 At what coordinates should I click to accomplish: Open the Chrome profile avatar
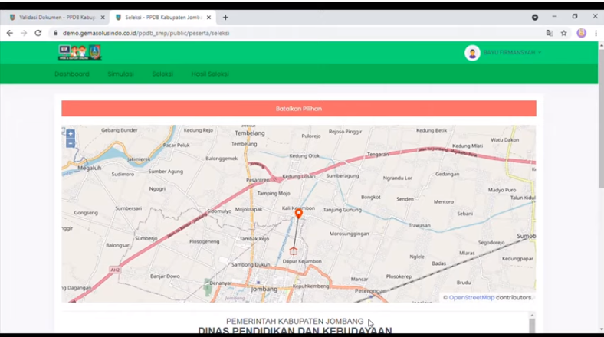coord(581,33)
